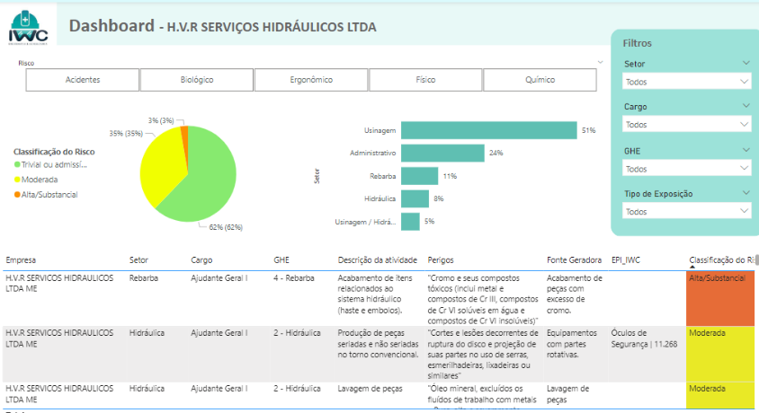Collapse the Cargo filter header chevron

(x=746, y=106)
